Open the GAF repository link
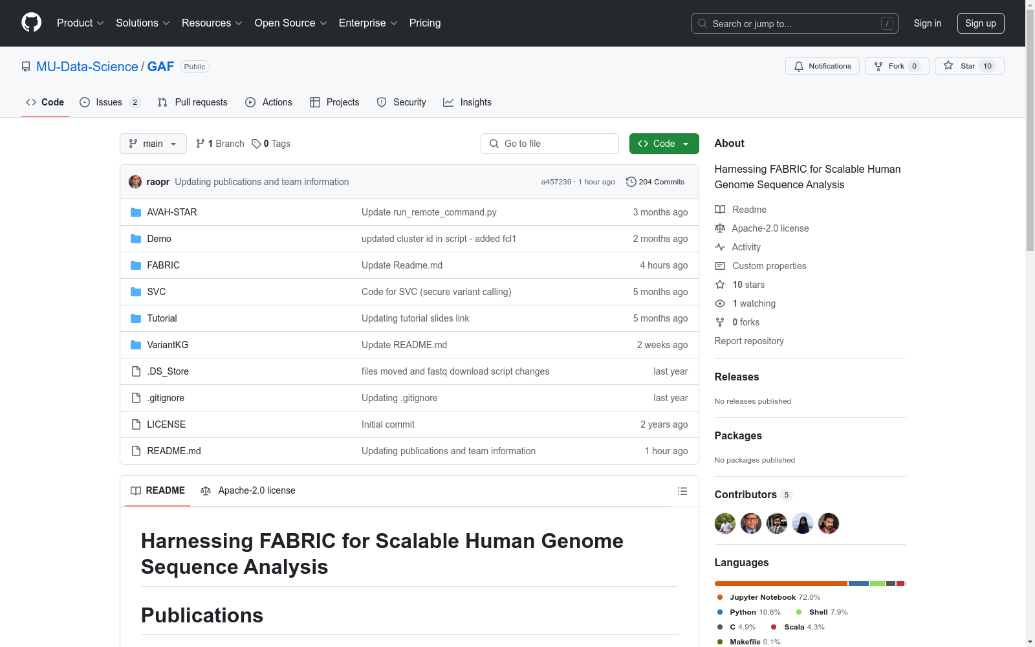 (160, 67)
